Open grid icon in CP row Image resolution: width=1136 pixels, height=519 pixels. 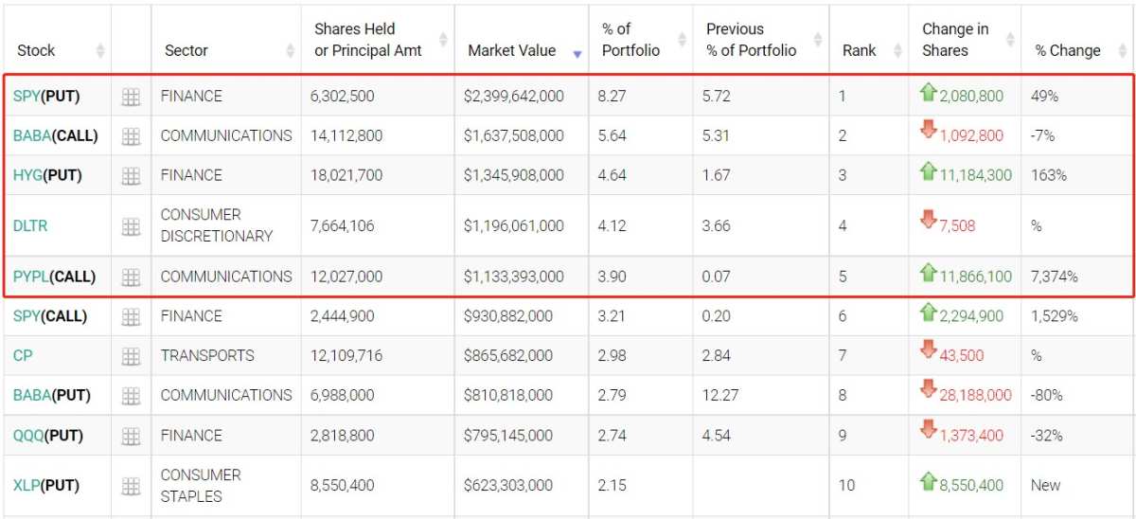coord(131,356)
